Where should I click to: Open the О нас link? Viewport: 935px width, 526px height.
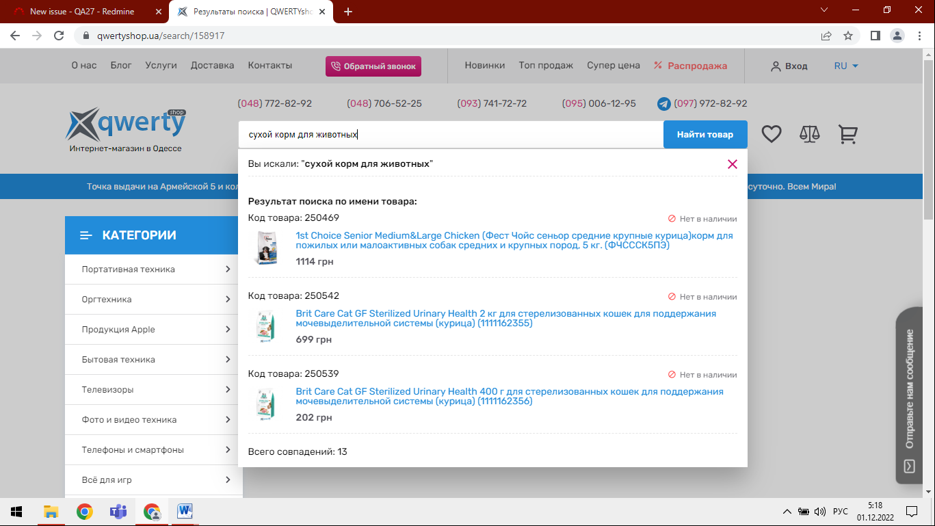[84, 66]
